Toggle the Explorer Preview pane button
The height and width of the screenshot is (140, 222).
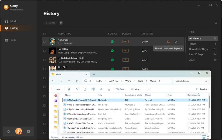(202, 89)
